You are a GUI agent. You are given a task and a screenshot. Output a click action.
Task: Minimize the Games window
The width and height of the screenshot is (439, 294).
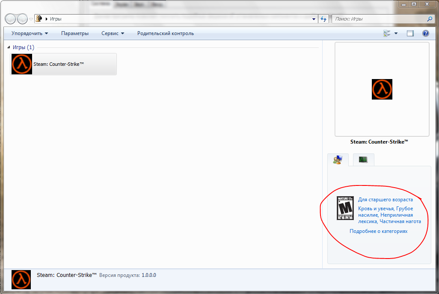coord(403,4)
